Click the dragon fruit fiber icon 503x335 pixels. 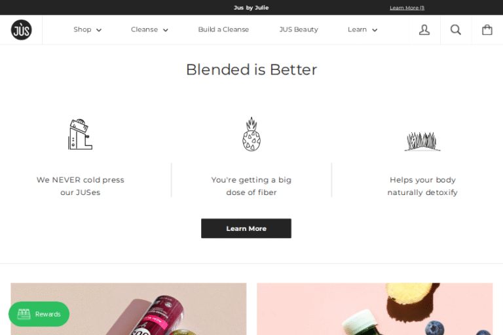(x=251, y=134)
